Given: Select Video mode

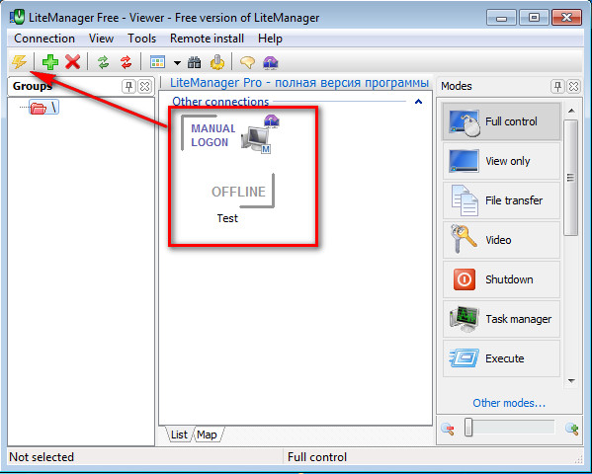Looking at the screenshot, I should (x=501, y=240).
